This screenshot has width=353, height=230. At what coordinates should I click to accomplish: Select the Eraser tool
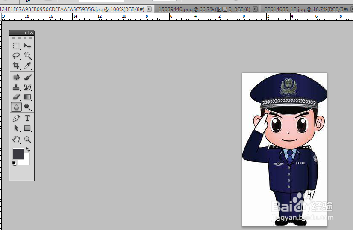(16, 97)
